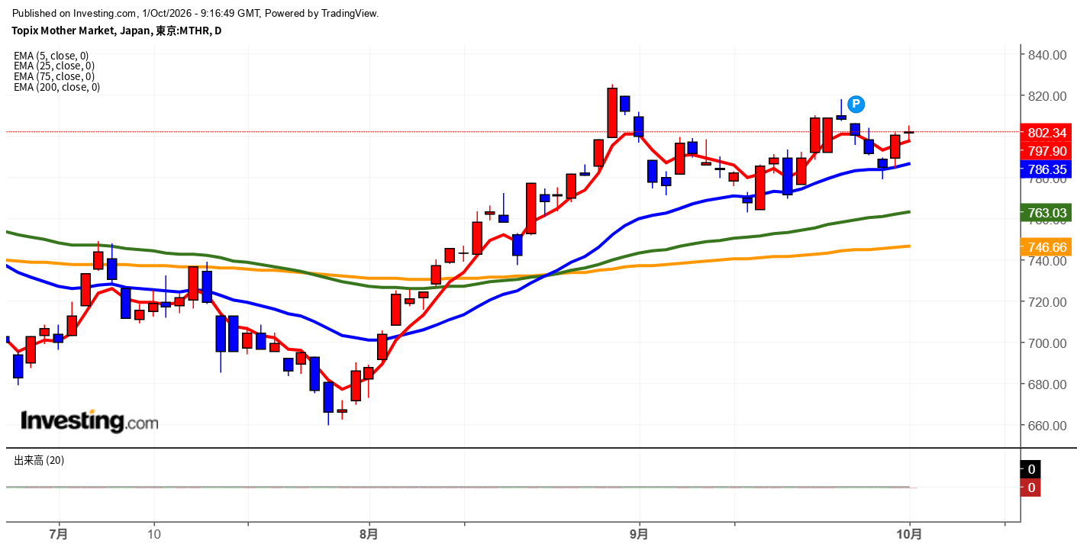Click the 7月 label on the time axis
Viewport: 1077px width, 547px height.
[x=58, y=534]
